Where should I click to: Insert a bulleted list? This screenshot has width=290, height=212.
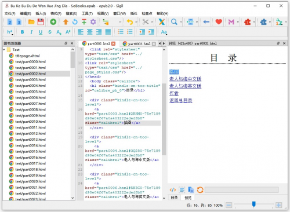[121, 32]
